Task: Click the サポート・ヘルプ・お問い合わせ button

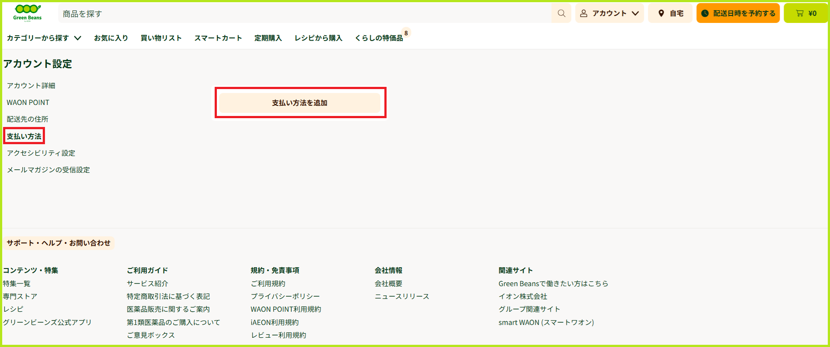Action: (x=59, y=243)
